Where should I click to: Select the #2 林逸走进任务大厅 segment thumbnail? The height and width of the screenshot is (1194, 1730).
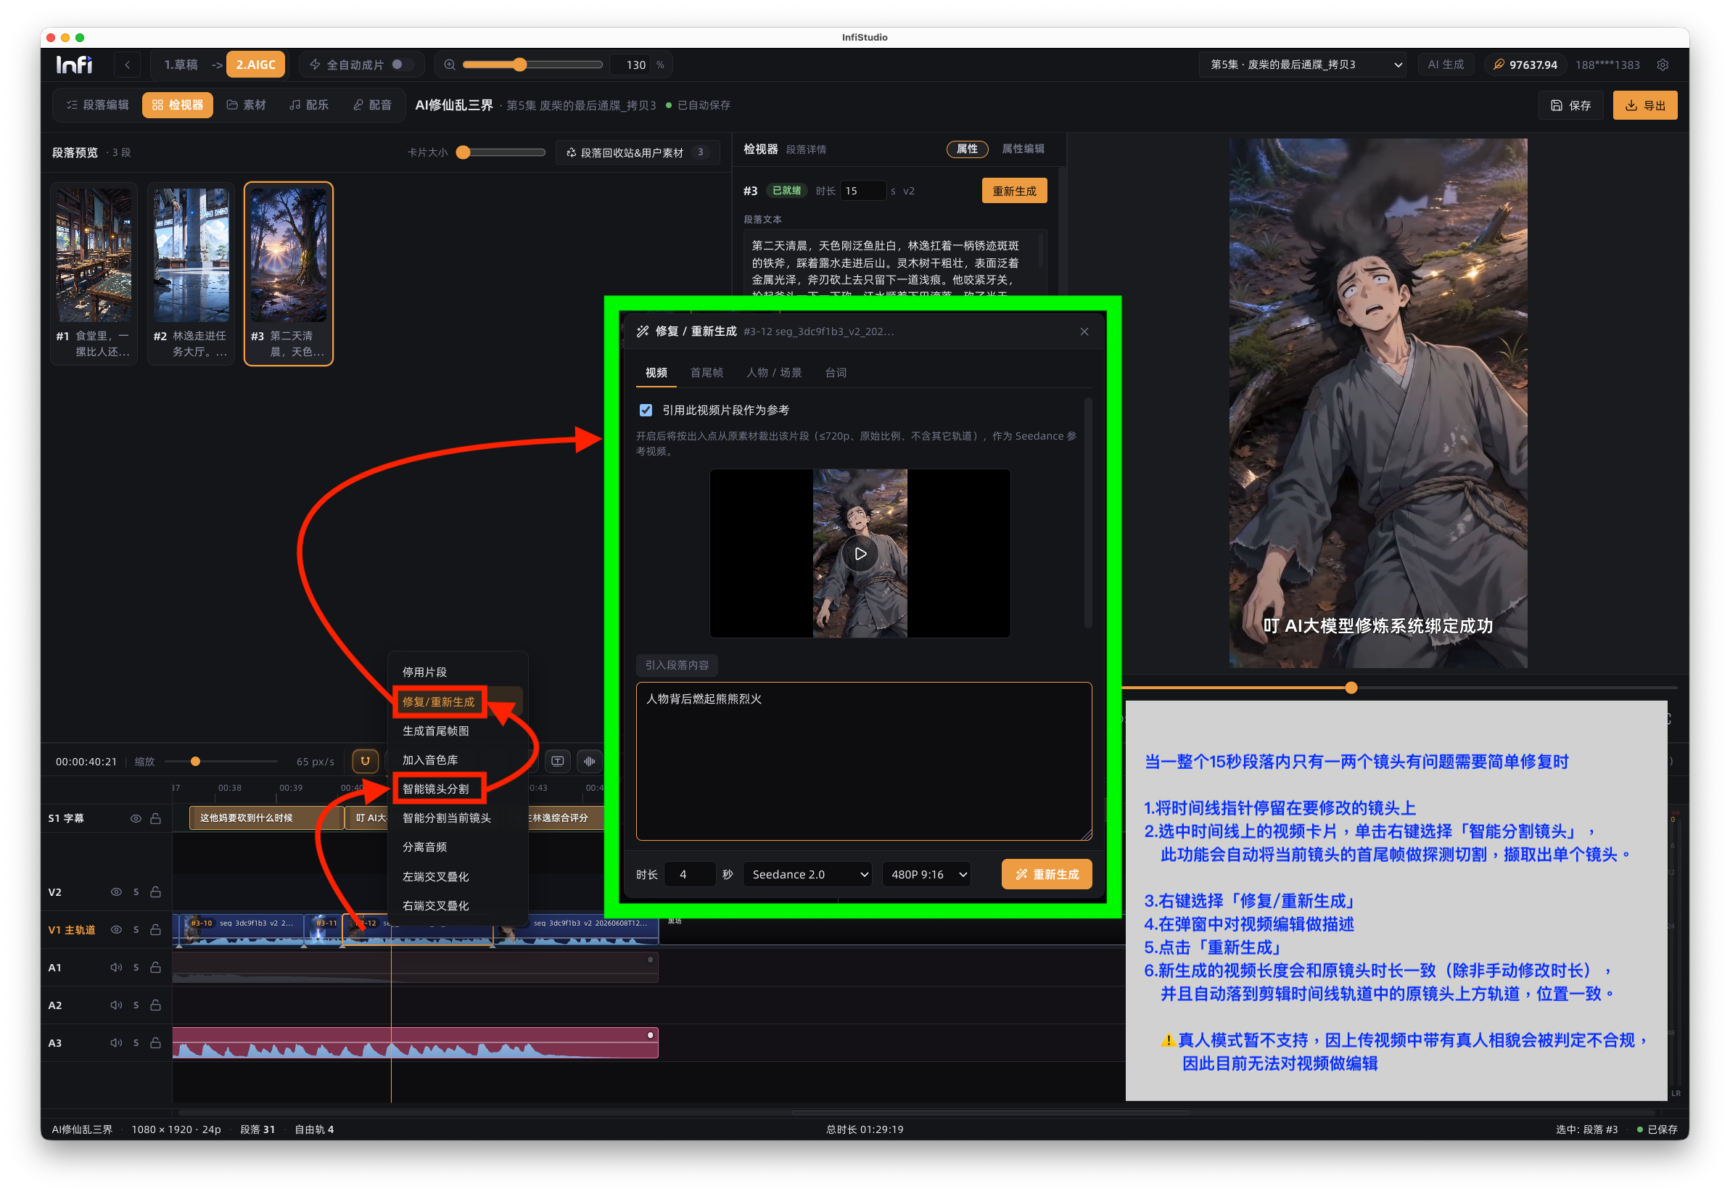click(191, 273)
